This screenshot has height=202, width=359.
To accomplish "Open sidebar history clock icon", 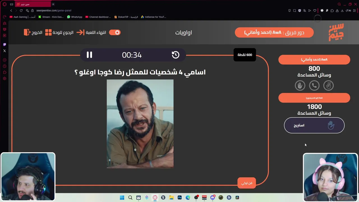I will [4, 66].
